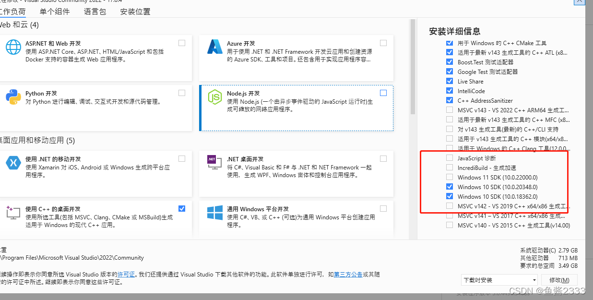Switch to the Workloads tab
Screen dimensions: 593x300
pyautogui.click(x=12, y=11)
